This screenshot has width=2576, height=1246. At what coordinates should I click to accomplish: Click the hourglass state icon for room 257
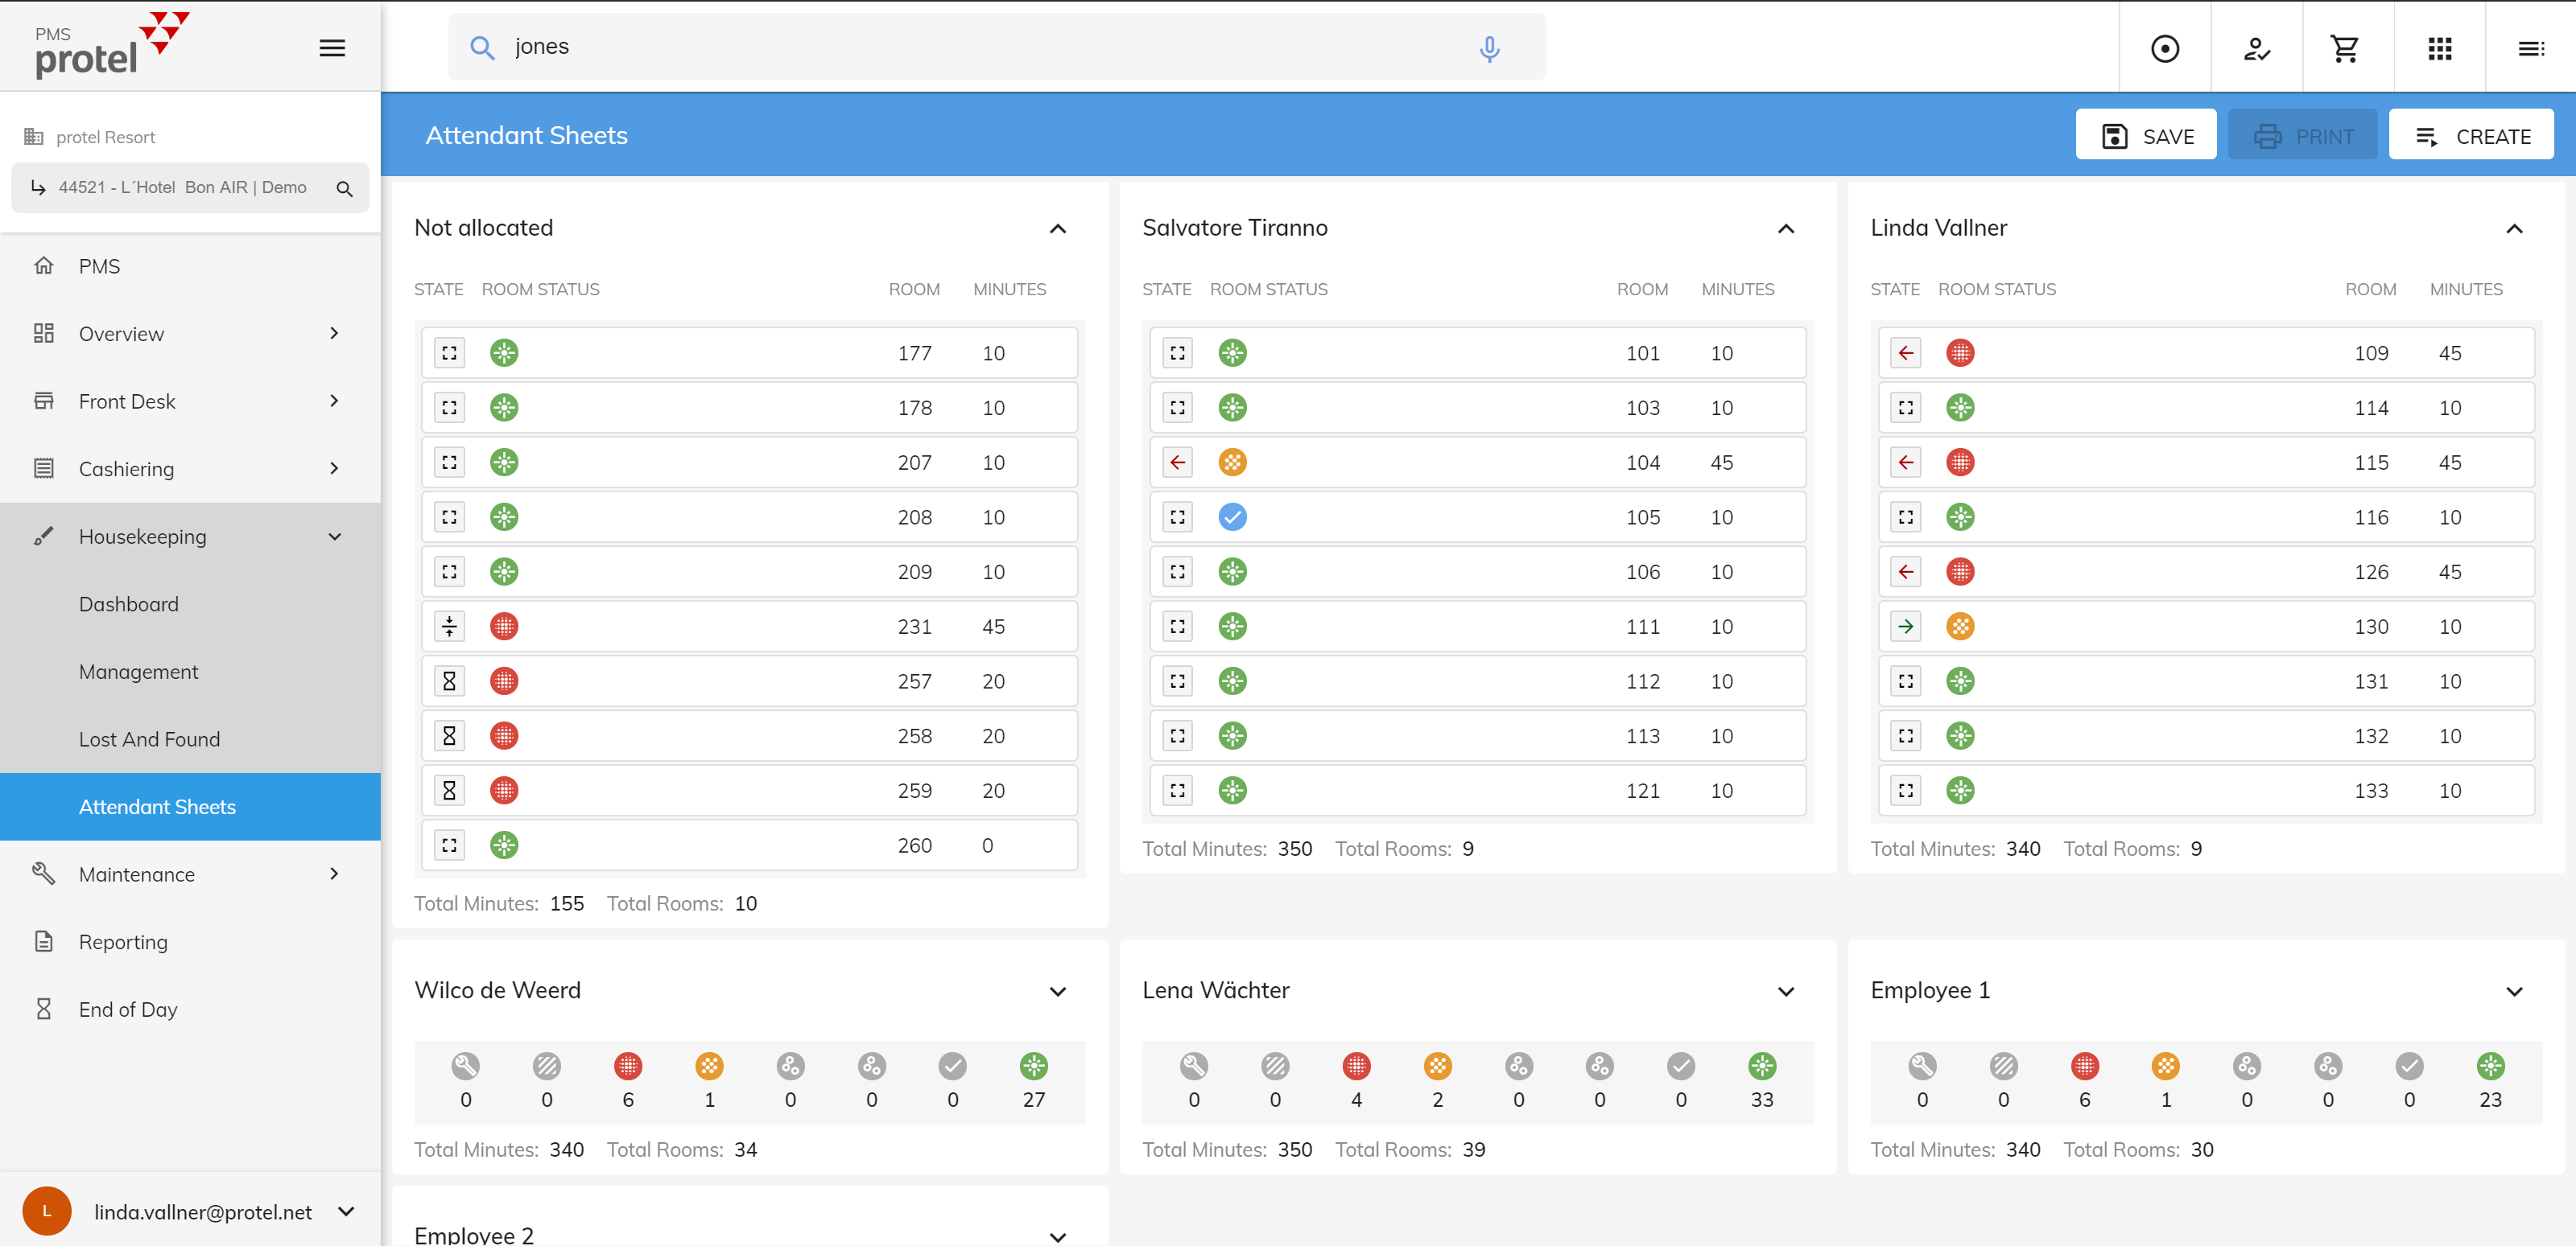449,681
